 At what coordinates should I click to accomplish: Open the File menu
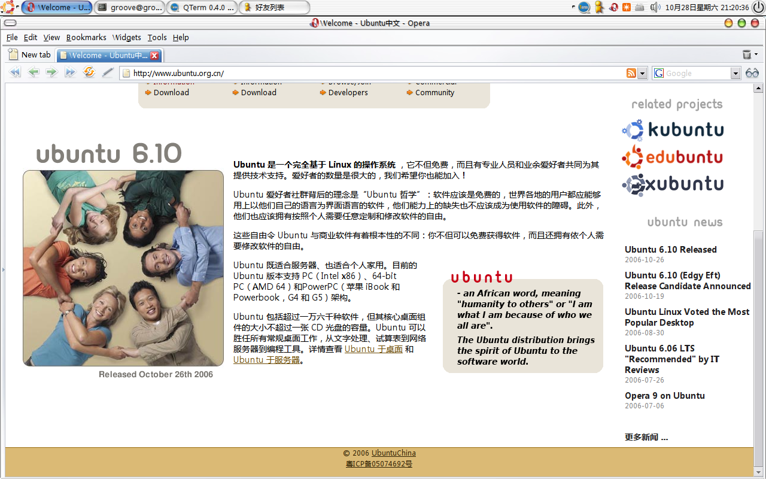12,37
